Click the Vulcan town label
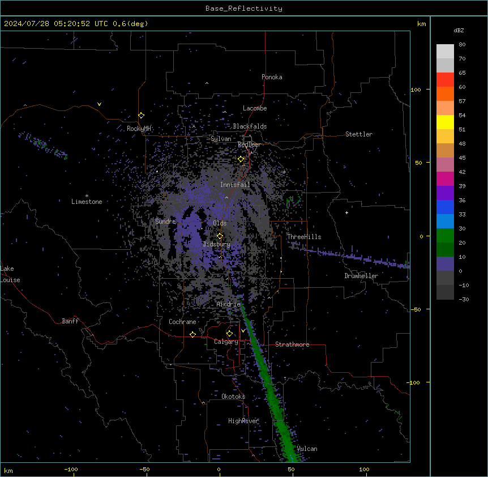The width and height of the screenshot is (488, 477). [x=307, y=449]
